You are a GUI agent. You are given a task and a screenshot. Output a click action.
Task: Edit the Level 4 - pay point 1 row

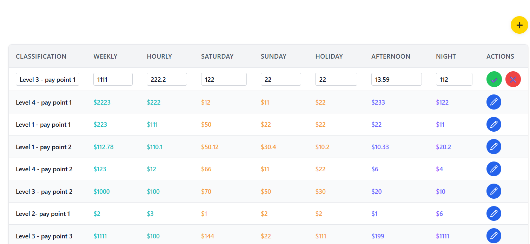tap(494, 102)
